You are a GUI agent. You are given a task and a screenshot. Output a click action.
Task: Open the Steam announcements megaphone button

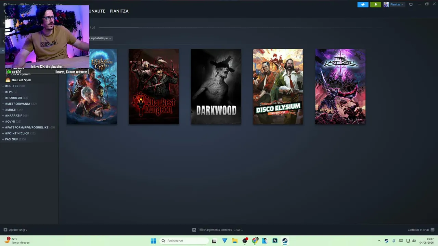click(363, 4)
